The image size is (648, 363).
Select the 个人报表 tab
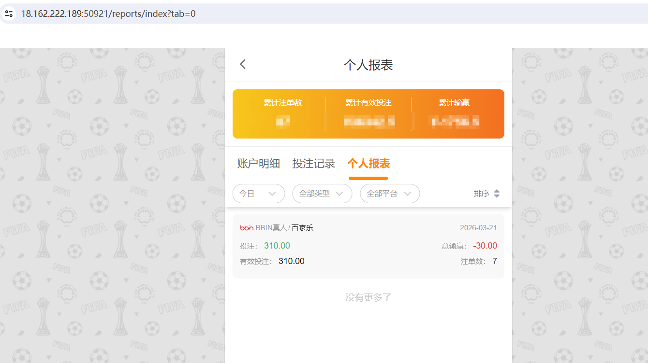click(x=368, y=163)
